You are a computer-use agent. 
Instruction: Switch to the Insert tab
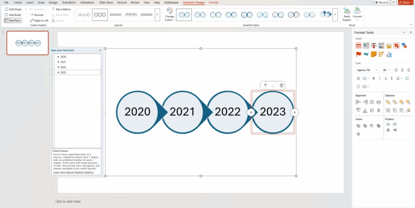tap(30, 2)
